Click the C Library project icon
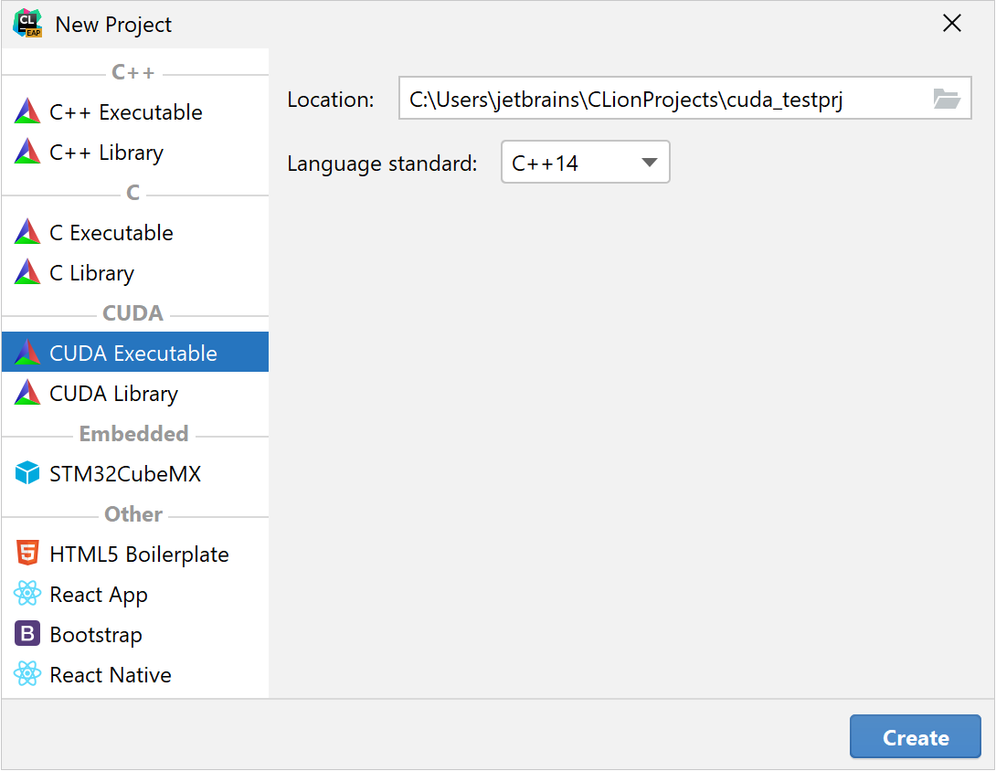This screenshot has height=771, width=996. (27, 272)
